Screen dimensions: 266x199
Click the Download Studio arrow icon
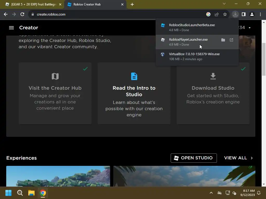pos(213,76)
